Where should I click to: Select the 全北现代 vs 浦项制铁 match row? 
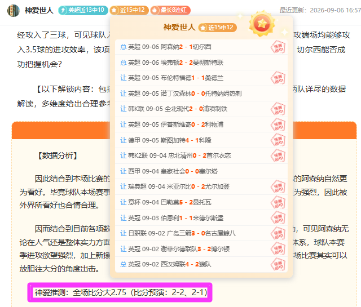pos(201,109)
